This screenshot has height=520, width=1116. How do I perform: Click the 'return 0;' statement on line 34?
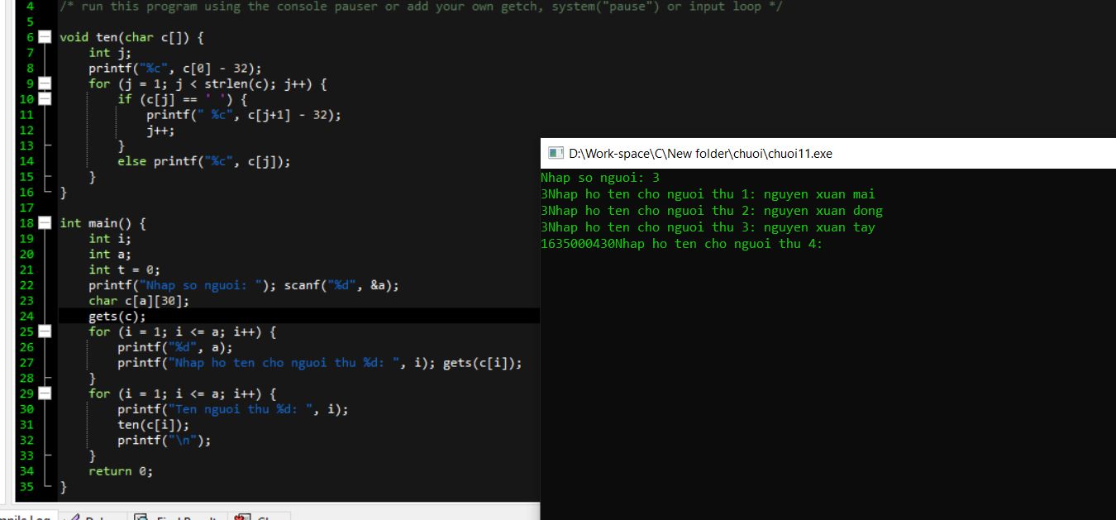point(121,471)
